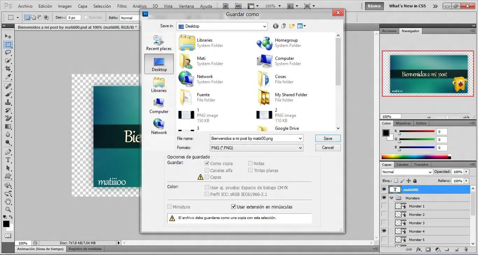Select the History Brush tool
The height and width of the screenshot is (255, 478).
tap(8, 111)
